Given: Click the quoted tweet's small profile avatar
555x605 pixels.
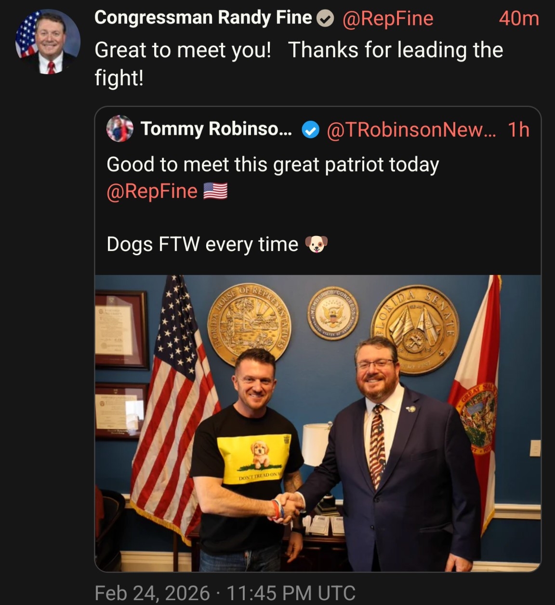Looking at the screenshot, I should tap(120, 129).
